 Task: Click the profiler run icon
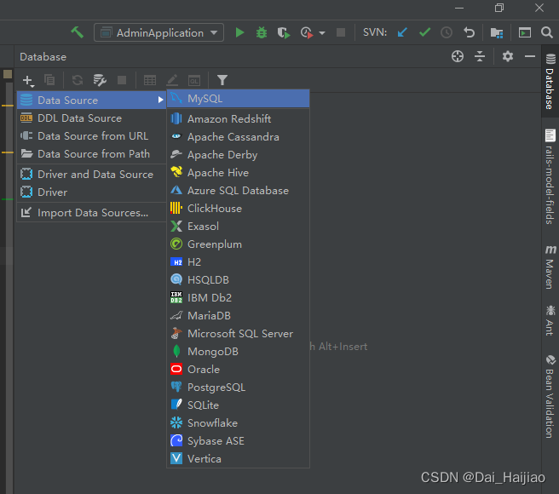(x=307, y=32)
